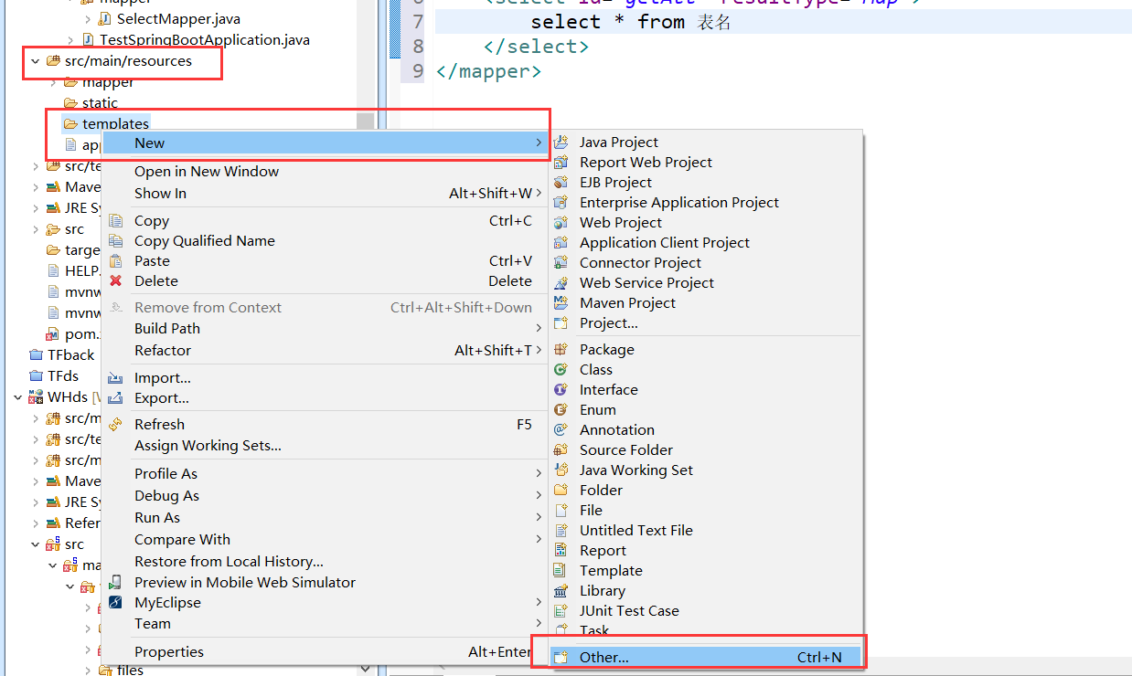Click the Annotation icon
The width and height of the screenshot is (1132, 676).
click(561, 429)
